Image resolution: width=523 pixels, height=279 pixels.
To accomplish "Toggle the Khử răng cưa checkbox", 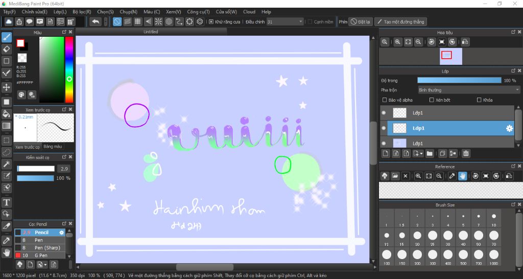I will click(x=211, y=21).
